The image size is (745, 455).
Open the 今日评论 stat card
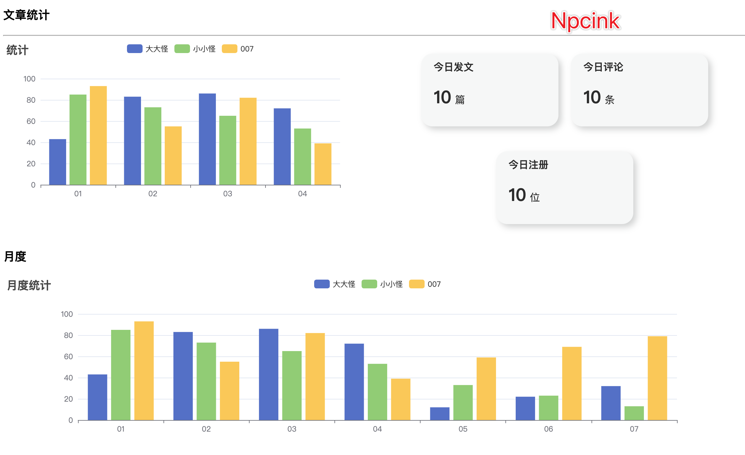tap(639, 90)
